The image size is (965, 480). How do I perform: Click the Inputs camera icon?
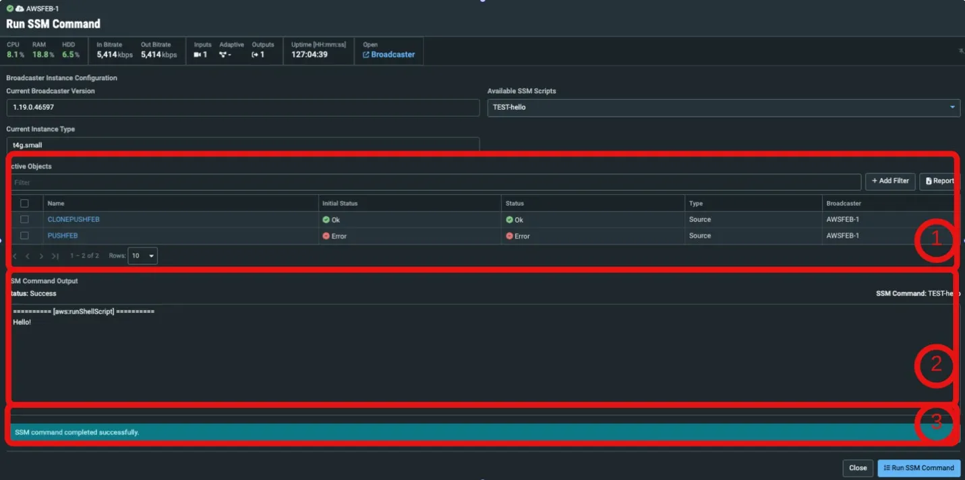pyautogui.click(x=198, y=55)
